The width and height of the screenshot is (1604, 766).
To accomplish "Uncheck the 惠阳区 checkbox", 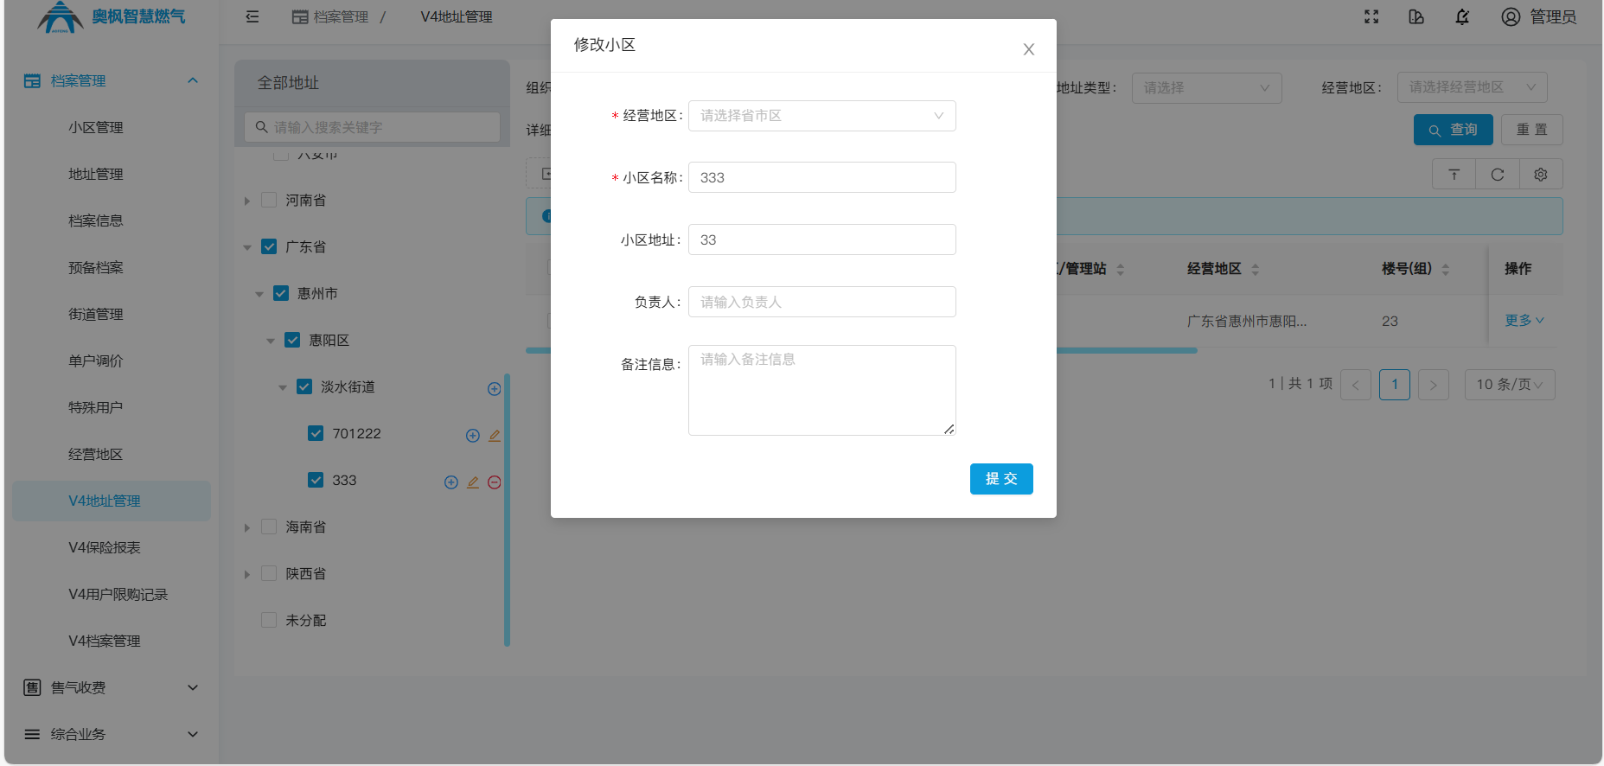I will pyautogui.click(x=292, y=340).
